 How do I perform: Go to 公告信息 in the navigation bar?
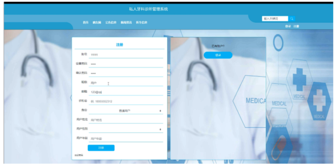111,23
